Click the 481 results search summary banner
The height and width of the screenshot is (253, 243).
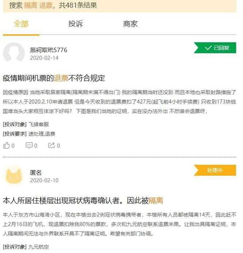click(x=119, y=6)
